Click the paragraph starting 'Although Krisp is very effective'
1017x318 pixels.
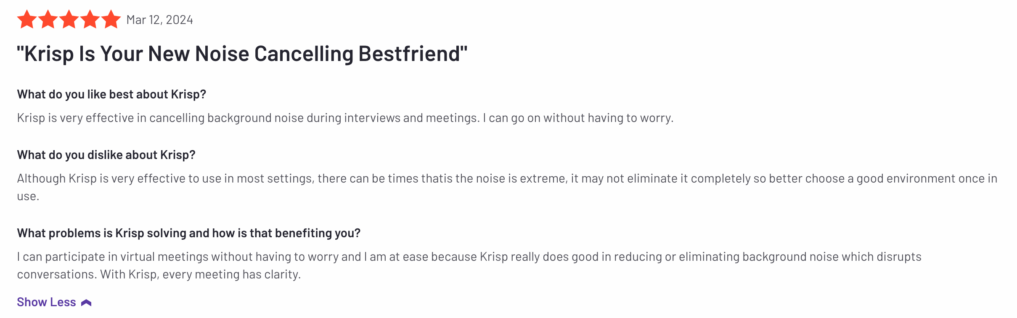(507, 187)
